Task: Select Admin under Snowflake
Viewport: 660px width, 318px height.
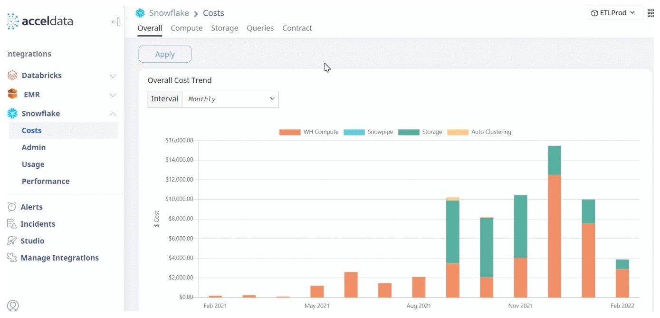Action: pos(34,147)
